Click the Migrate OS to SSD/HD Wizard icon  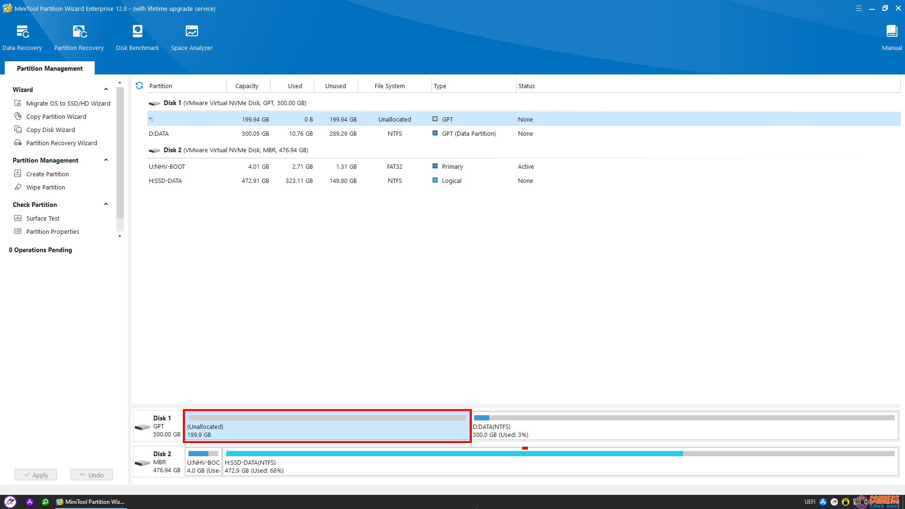[18, 103]
